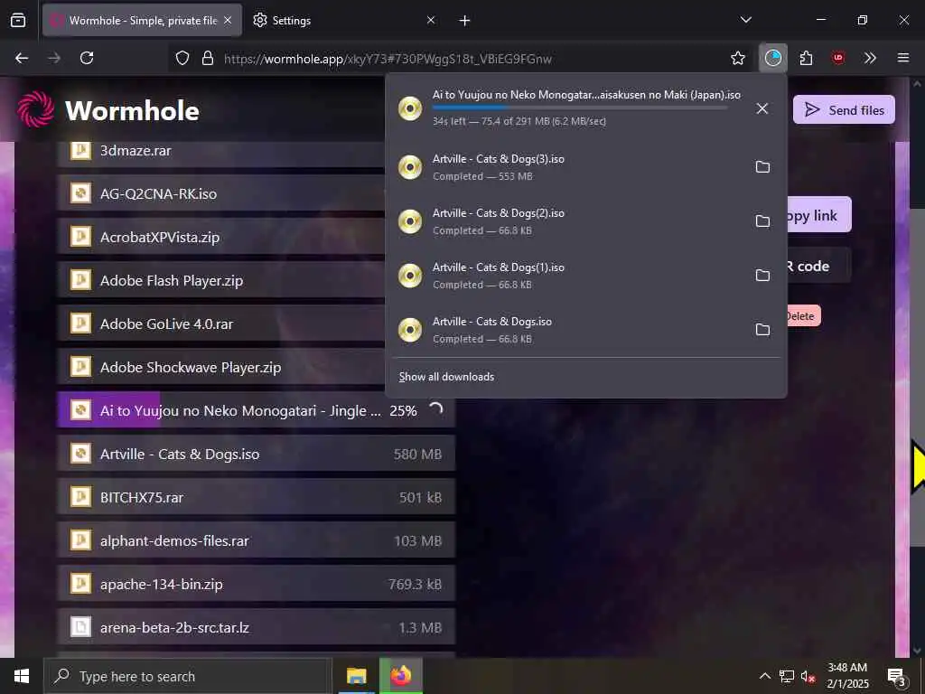Screen dimensions: 925x694
Task: Download Adobe GoLive 4.0.rar
Action: pos(221,324)
